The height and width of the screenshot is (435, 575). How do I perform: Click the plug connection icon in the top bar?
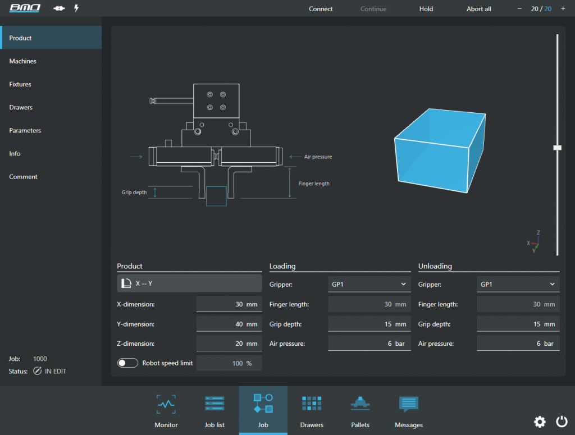[58, 8]
